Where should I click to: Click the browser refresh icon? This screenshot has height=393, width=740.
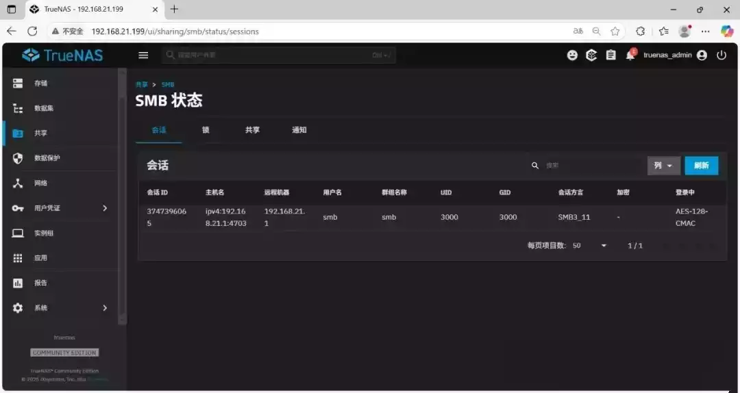tap(32, 31)
